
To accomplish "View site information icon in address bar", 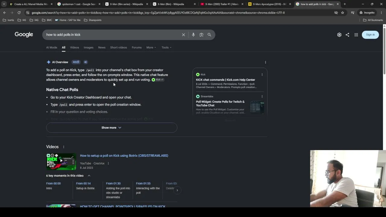I will pos(28,13).
